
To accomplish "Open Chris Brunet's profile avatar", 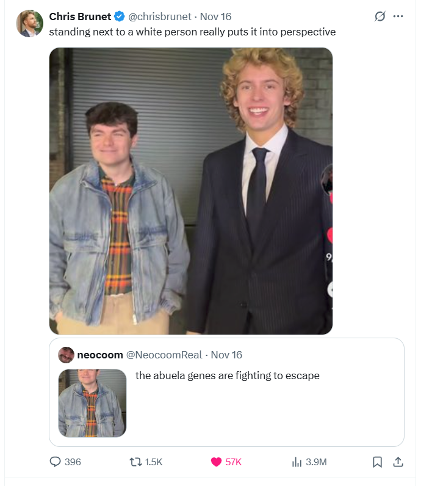I will tap(30, 24).
